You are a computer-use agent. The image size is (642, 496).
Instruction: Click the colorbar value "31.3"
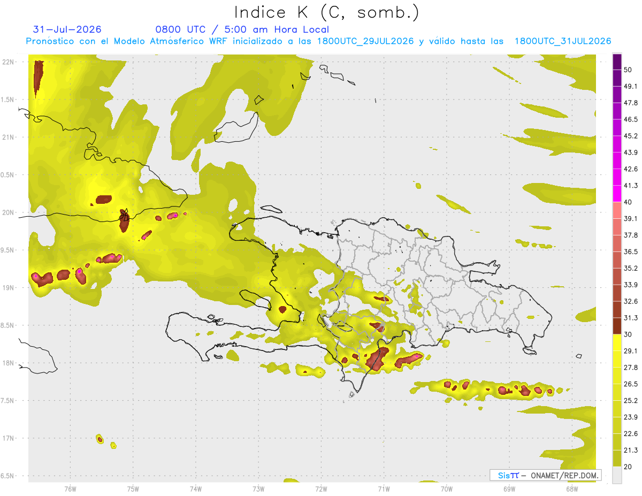[x=631, y=318]
